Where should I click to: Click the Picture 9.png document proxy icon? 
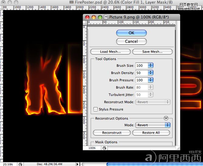[x=106, y=17]
